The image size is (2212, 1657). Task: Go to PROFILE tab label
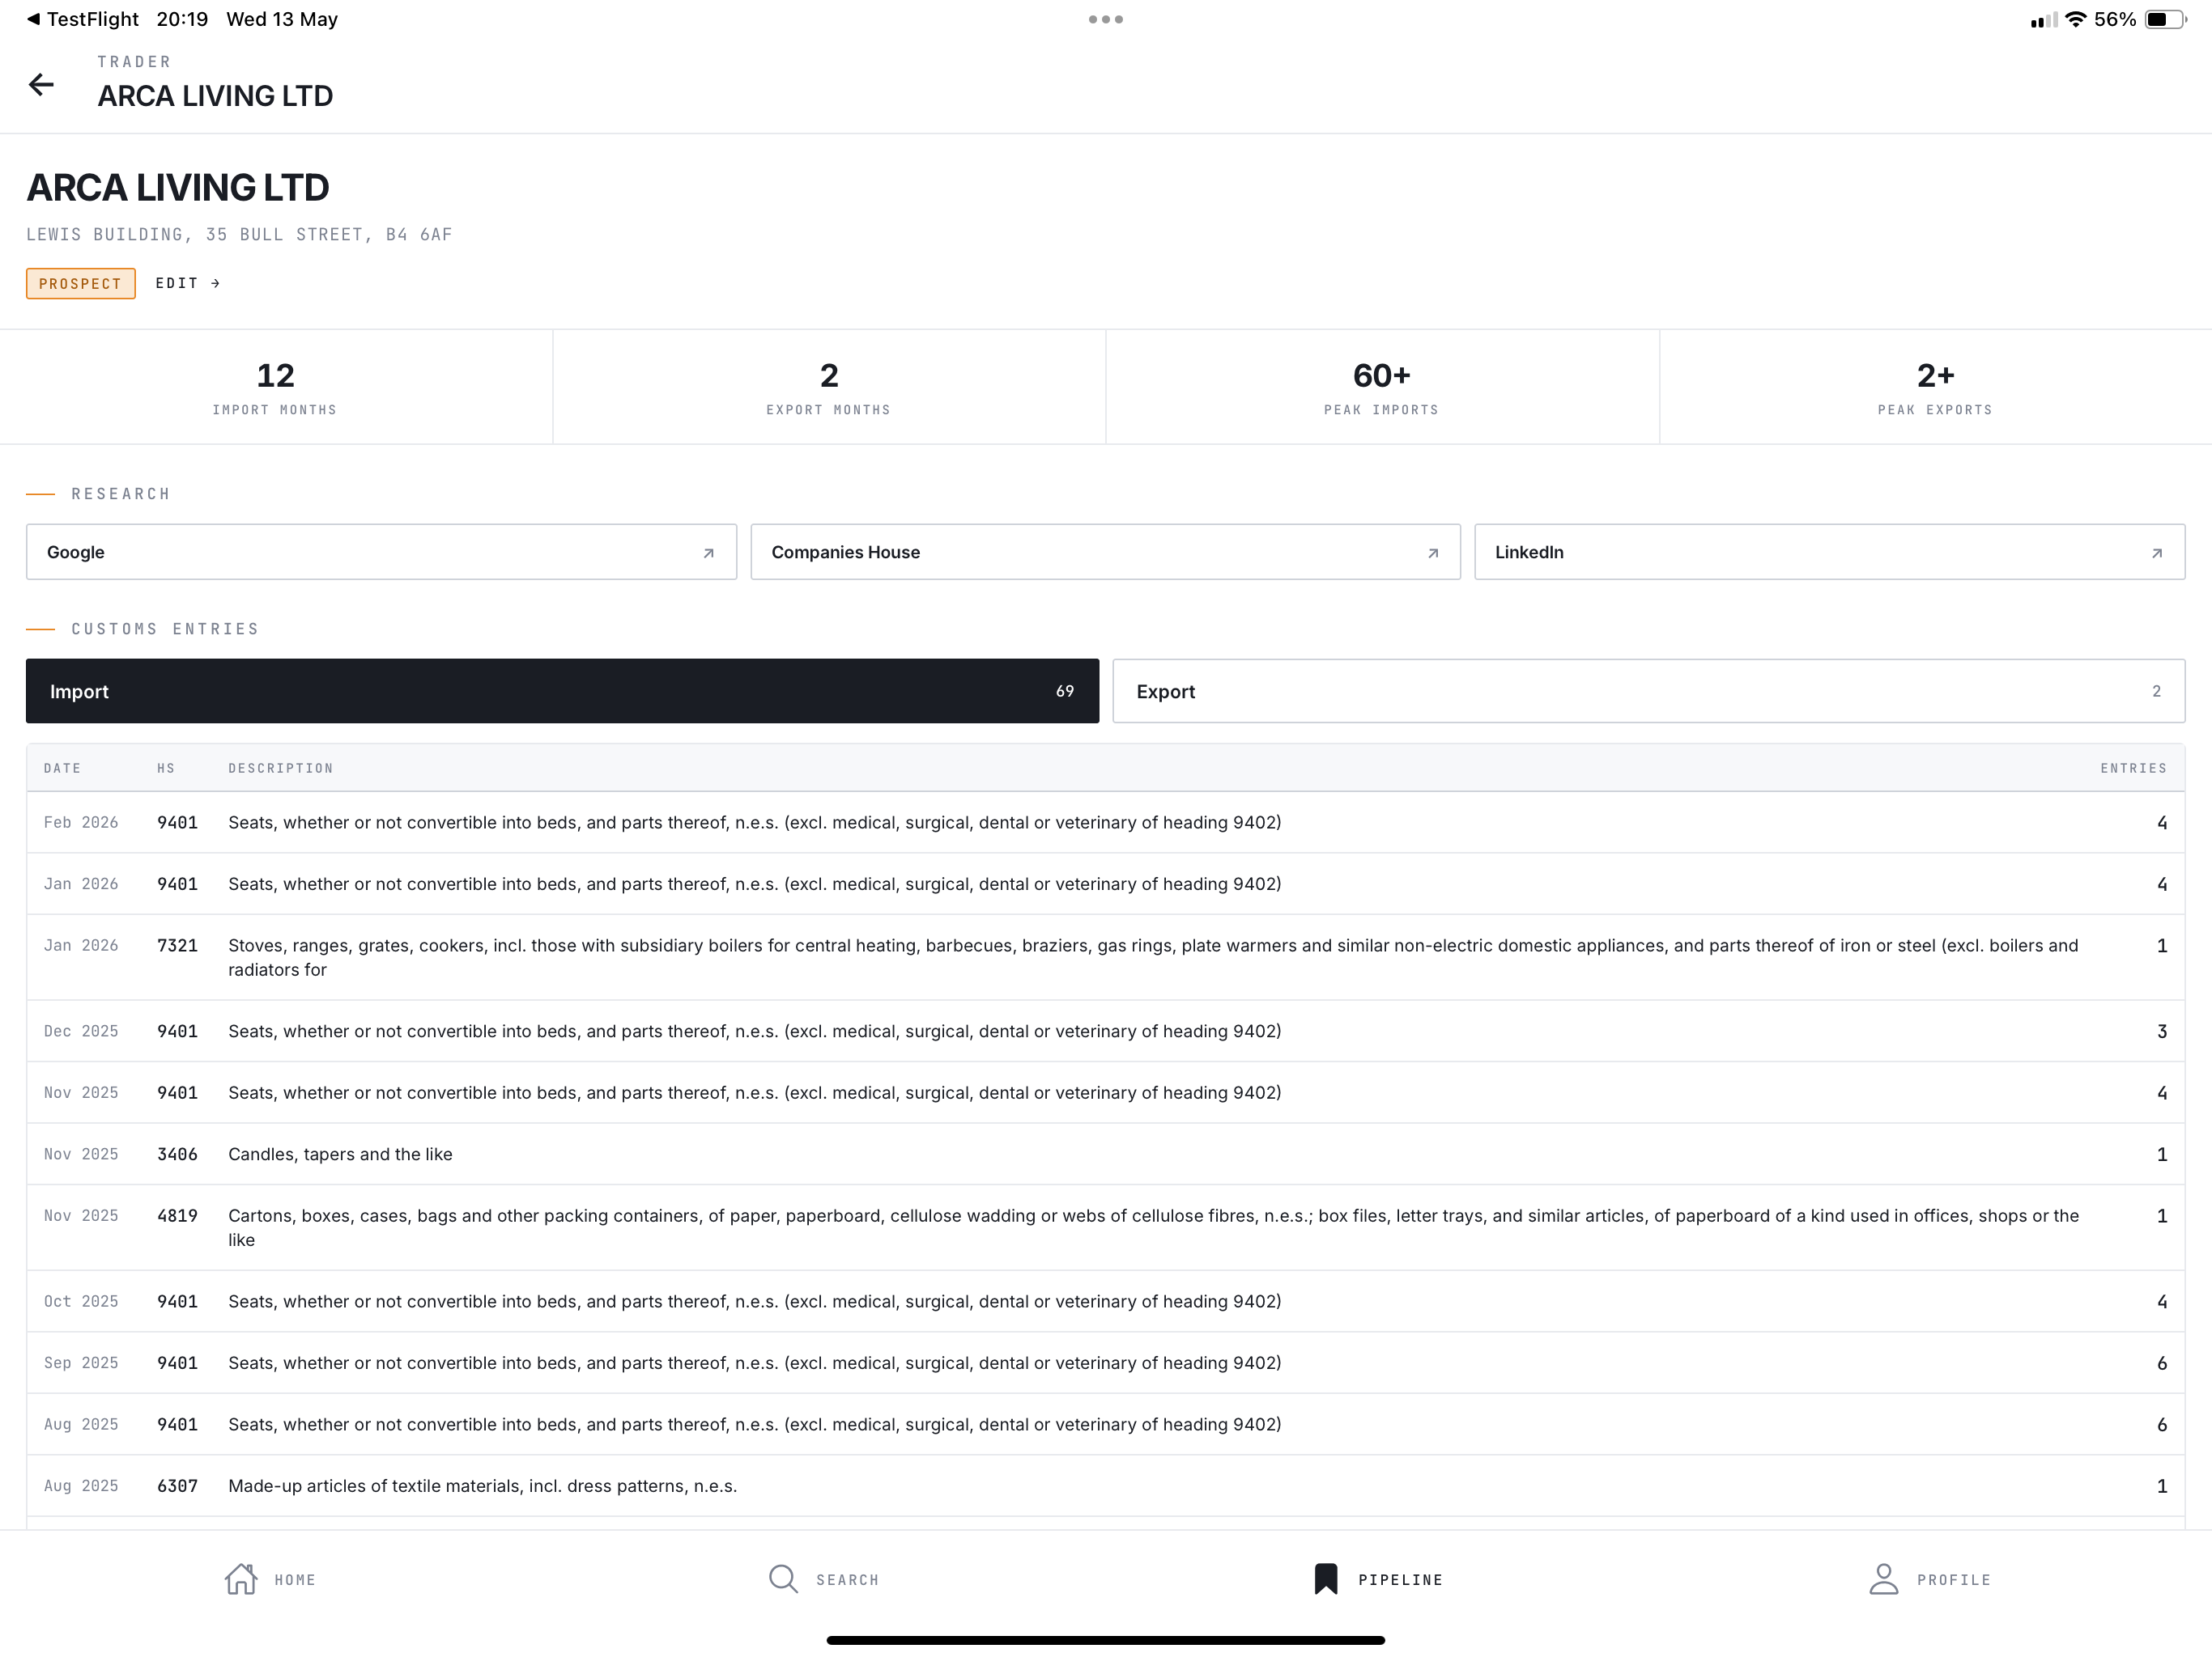coord(1954,1580)
